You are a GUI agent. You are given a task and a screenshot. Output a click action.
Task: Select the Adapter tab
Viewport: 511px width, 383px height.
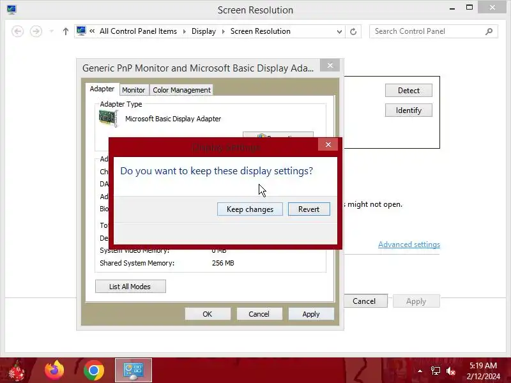(102, 89)
